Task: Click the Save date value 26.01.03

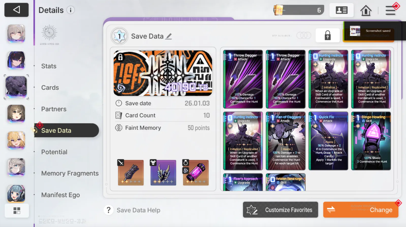Action: tap(197, 103)
